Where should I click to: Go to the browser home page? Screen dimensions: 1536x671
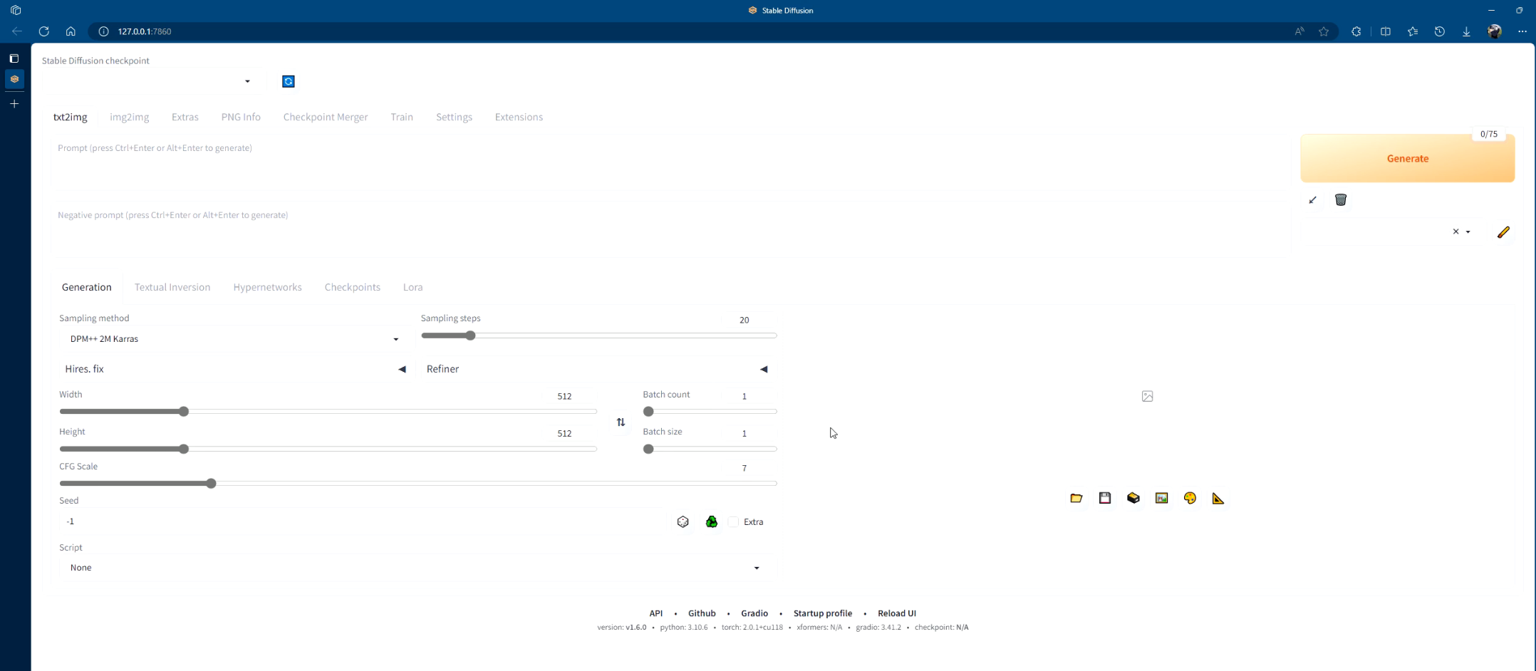click(71, 31)
